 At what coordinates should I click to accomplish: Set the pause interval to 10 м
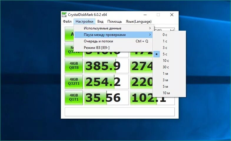tap(169, 93)
